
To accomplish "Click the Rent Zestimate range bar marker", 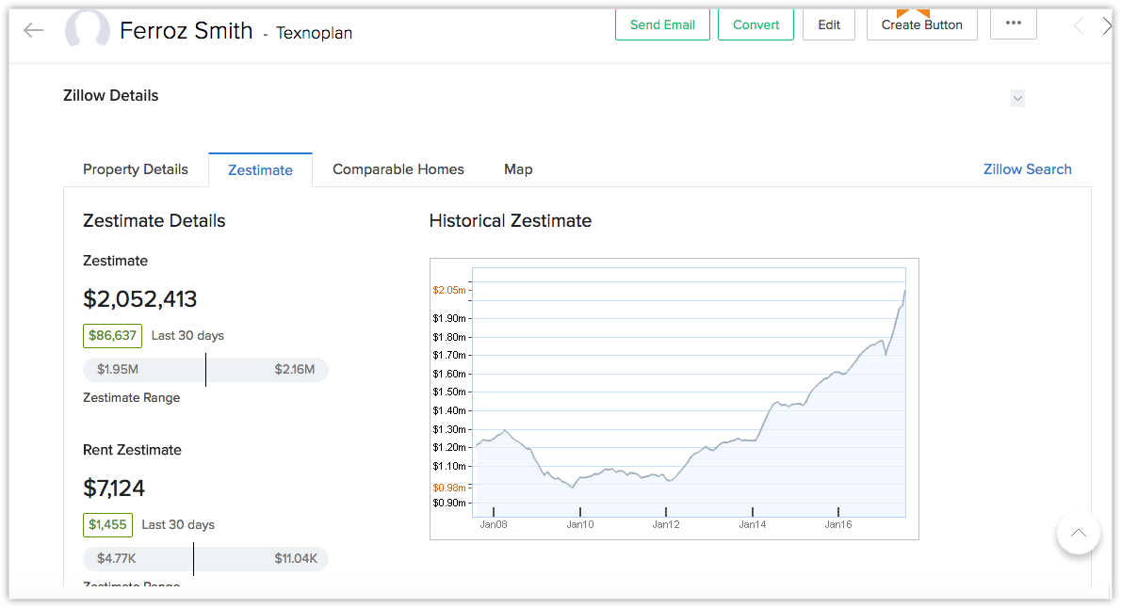I will [193, 559].
